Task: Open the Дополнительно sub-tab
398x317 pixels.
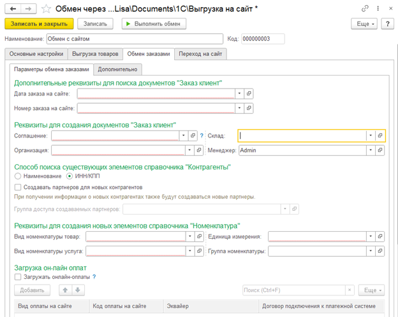Action: pos(116,69)
